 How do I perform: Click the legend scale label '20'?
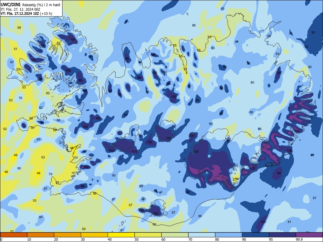pos(56,239)
